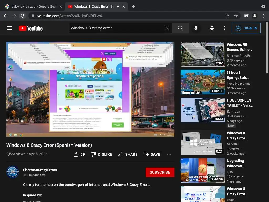Click the site lock icon in address bar
The width and height of the screenshot is (269, 202).
click(x=33, y=16)
